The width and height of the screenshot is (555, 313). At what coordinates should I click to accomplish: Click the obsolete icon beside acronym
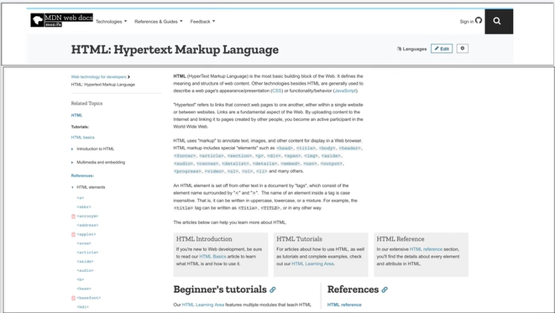pos(74,216)
